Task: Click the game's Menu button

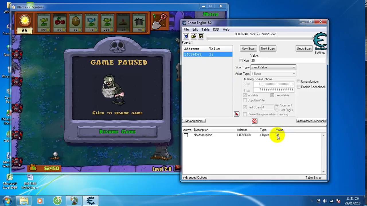Action: 211,14
